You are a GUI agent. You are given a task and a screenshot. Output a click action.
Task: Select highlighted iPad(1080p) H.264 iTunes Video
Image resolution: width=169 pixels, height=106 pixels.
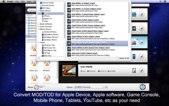pyautogui.click(x=97, y=43)
